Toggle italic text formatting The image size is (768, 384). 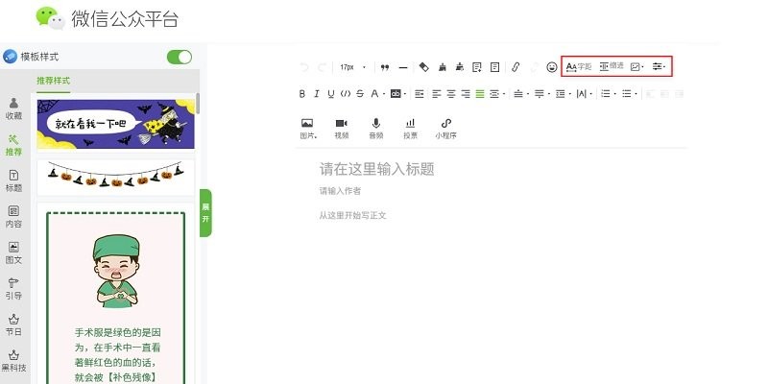tap(317, 94)
